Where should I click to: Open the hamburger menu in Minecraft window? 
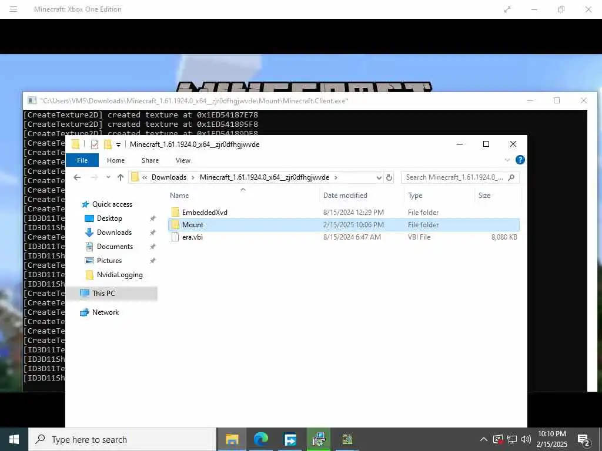(14, 9)
